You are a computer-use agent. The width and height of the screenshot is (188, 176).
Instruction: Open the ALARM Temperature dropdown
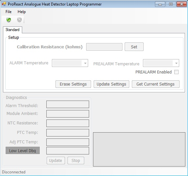tap(70, 63)
